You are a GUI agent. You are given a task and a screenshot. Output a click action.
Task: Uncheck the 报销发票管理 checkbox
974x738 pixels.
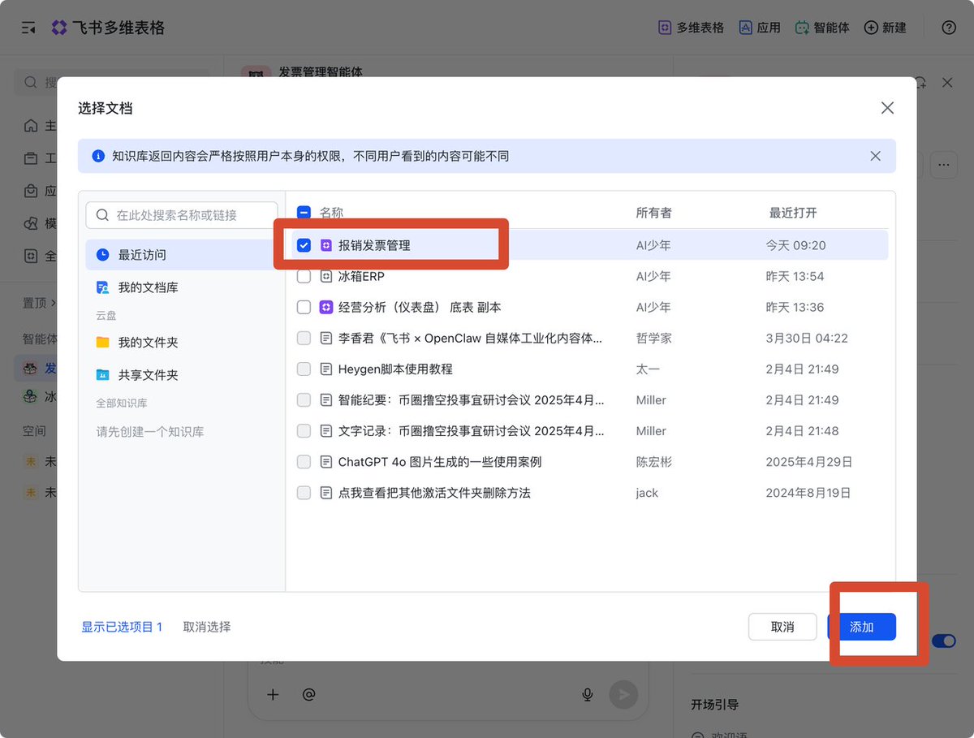pos(304,245)
